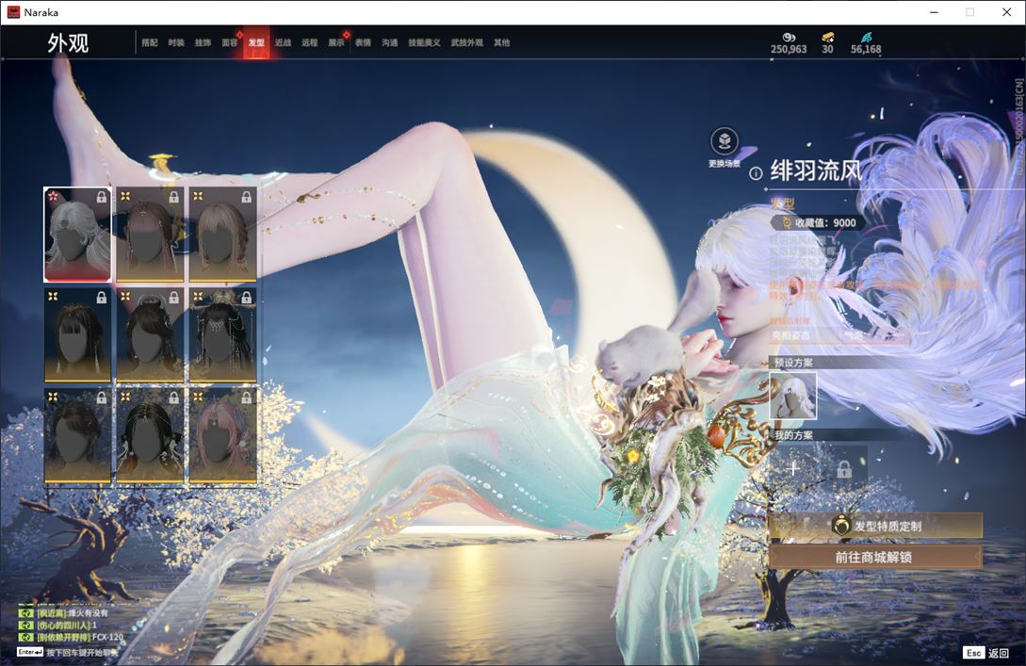Click the 发型特质定制 button

click(875, 526)
